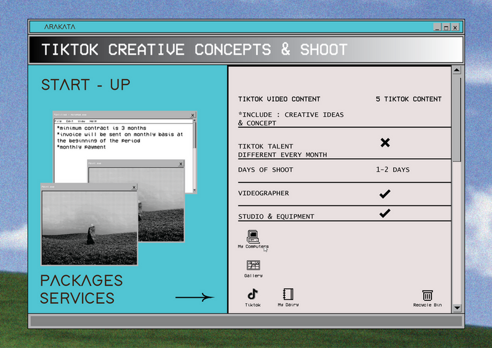Open the My Dairy notebook icon
Screen dimensions: 492x348
288,298
